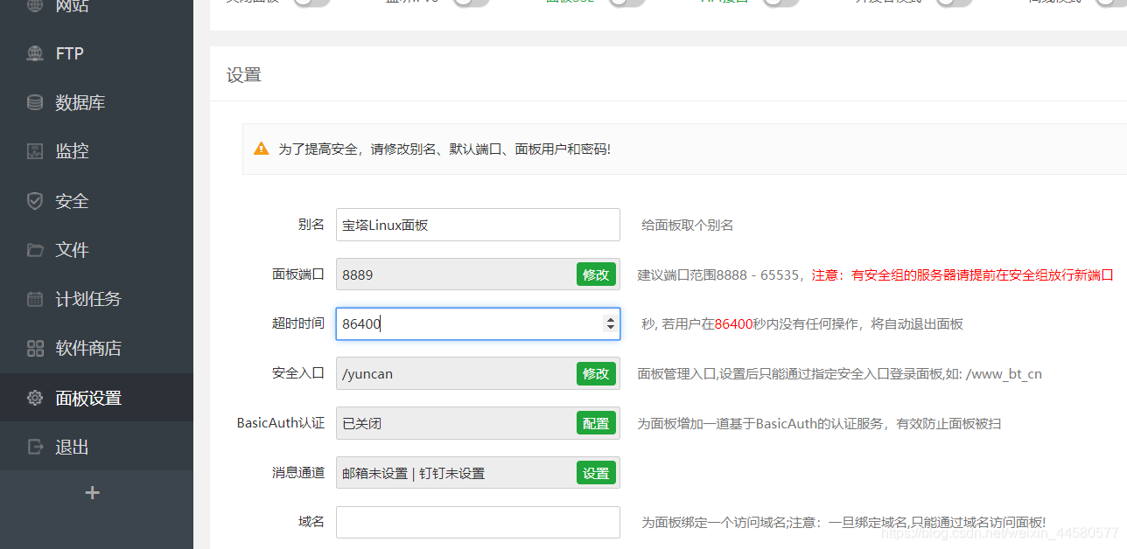The height and width of the screenshot is (549, 1127).
Task: Click the 域名 field label
Action: (x=311, y=522)
